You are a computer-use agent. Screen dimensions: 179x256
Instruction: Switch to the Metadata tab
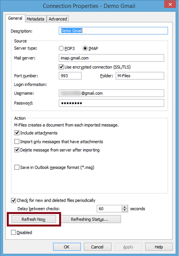click(x=35, y=19)
